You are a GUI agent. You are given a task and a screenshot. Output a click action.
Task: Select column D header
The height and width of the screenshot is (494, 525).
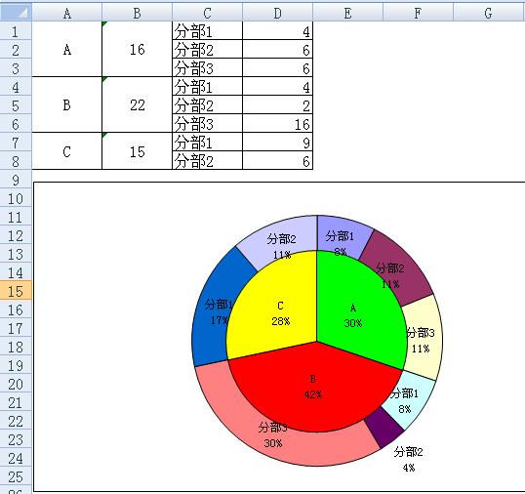click(277, 13)
